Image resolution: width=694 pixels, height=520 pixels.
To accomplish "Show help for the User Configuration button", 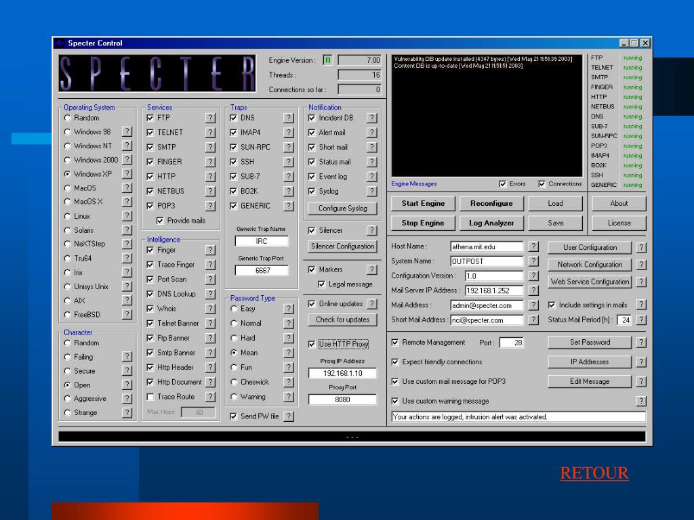I will (x=641, y=248).
